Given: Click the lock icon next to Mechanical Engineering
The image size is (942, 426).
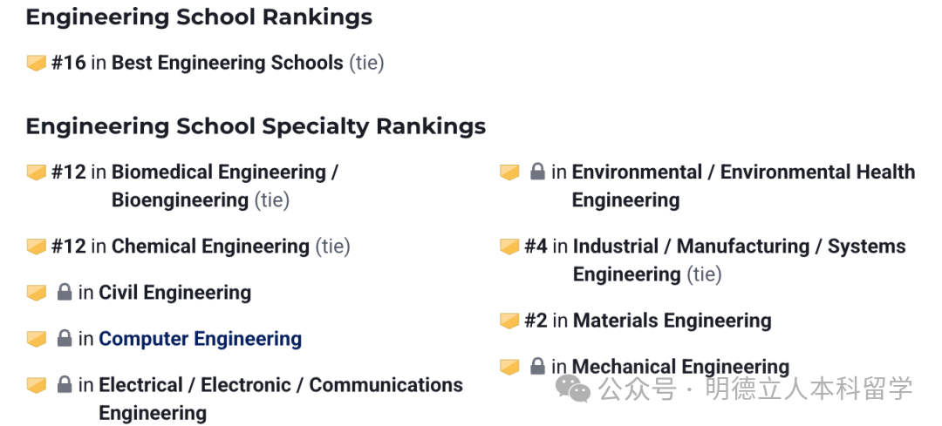Looking at the screenshot, I should tap(537, 366).
